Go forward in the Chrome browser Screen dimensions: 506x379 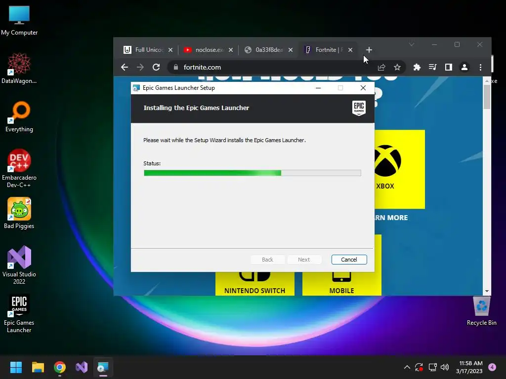140,67
